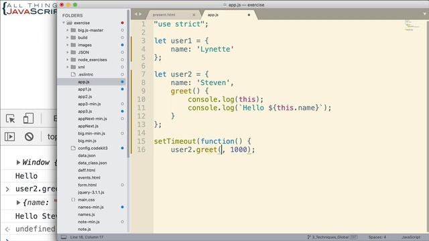Viewport: 429px width, 241px height.
Task: Open names.js file
Action: point(86,214)
